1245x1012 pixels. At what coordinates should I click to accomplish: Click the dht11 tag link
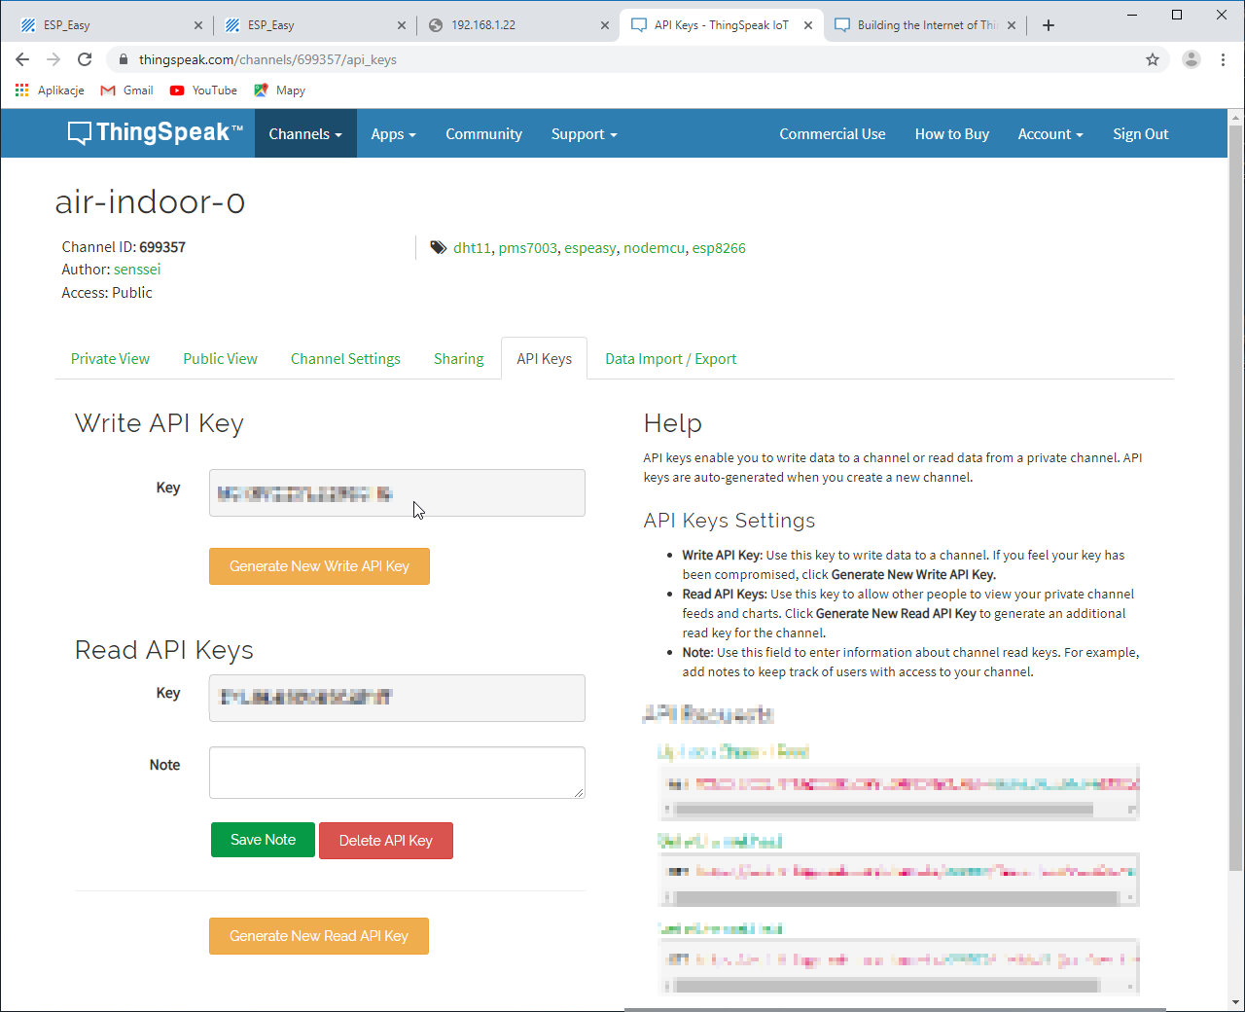[472, 248]
